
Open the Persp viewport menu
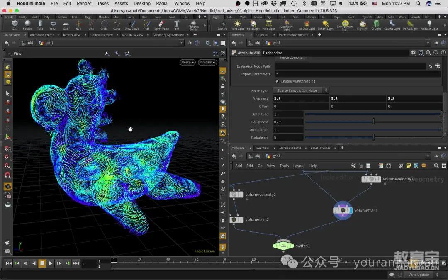tap(188, 62)
